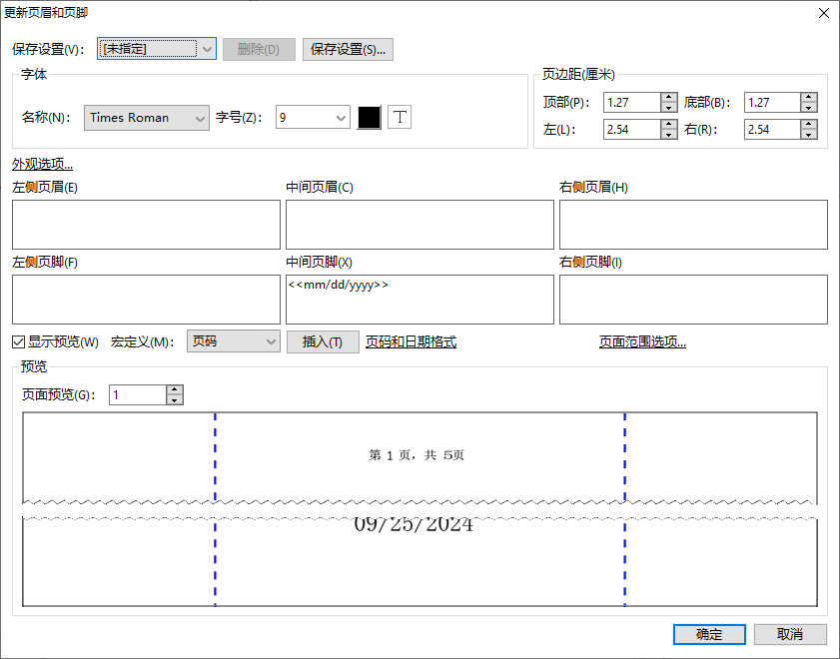840x659 pixels.
Task: Increase the top margin value
Action: tap(670, 98)
